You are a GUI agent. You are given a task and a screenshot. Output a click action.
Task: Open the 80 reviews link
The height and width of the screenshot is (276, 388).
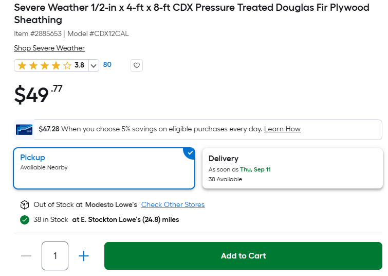tap(107, 65)
